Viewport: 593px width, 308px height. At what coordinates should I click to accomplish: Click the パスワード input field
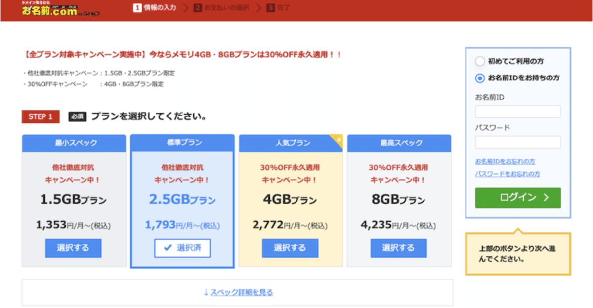[517, 142]
